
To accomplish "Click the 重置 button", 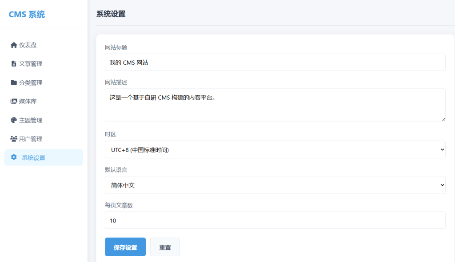I will (x=165, y=247).
